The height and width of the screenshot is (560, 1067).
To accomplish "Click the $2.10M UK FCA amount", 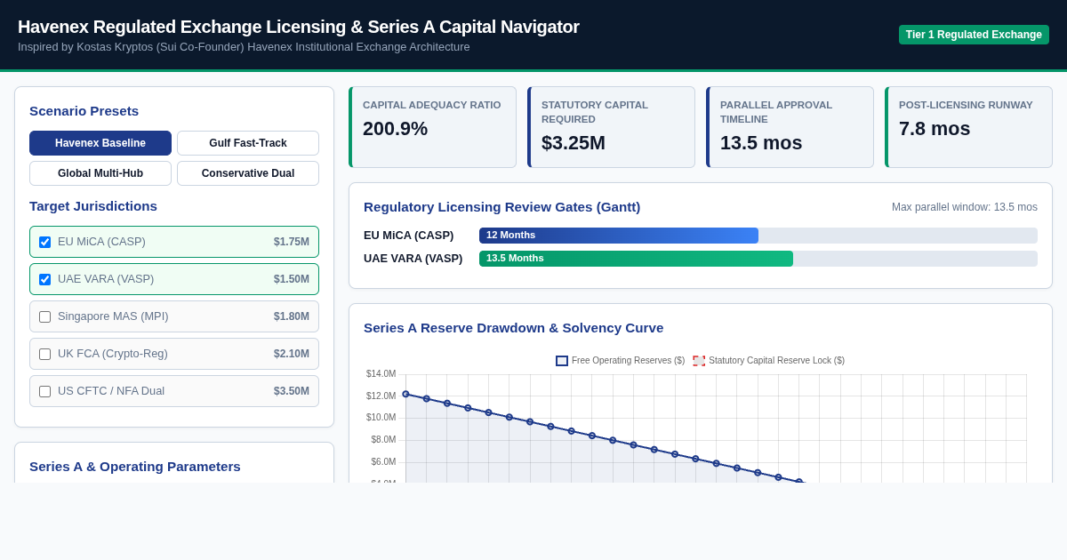I will pyautogui.click(x=292, y=354).
